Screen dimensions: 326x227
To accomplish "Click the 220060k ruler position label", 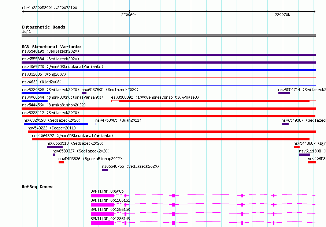I will (x=129, y=15).
